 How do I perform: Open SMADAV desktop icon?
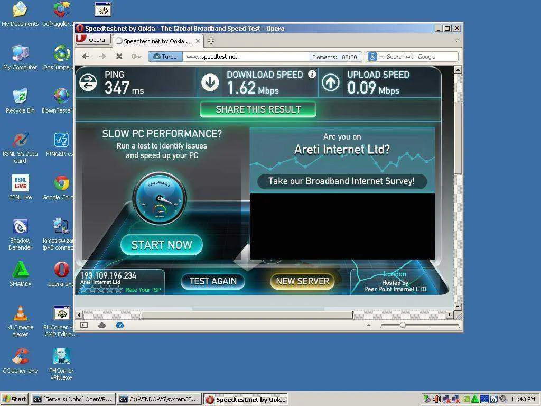(x=20, y=274)
